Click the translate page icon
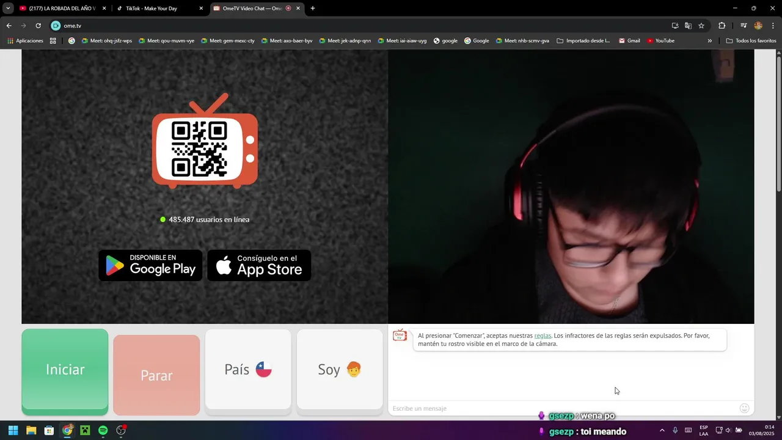 coord(688,26)
